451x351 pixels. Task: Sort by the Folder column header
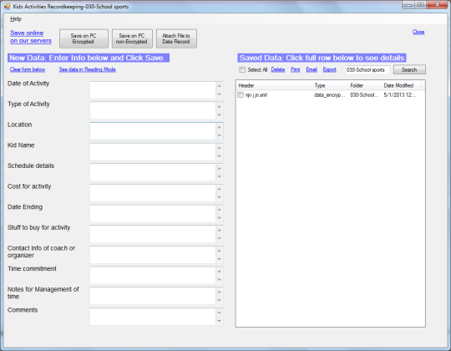click(x=364, y=85)
